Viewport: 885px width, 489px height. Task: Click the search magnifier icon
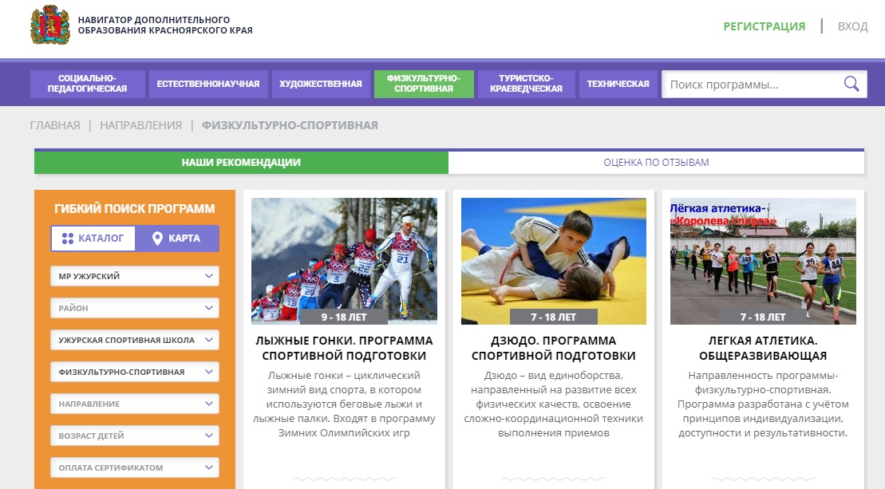coord(851,84)
